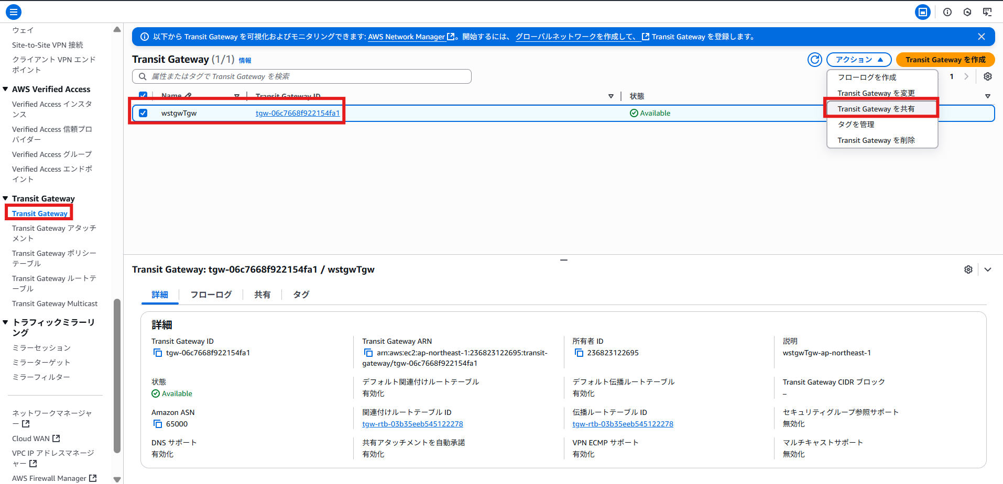The image size is (1003, 484).
Task: Switch to the タグ tab
Action: [x=301, y=295]
